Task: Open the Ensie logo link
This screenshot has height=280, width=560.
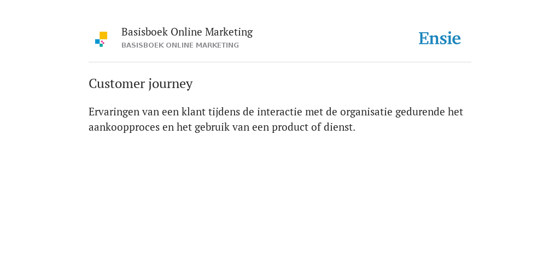Action: tap(440, 38)
